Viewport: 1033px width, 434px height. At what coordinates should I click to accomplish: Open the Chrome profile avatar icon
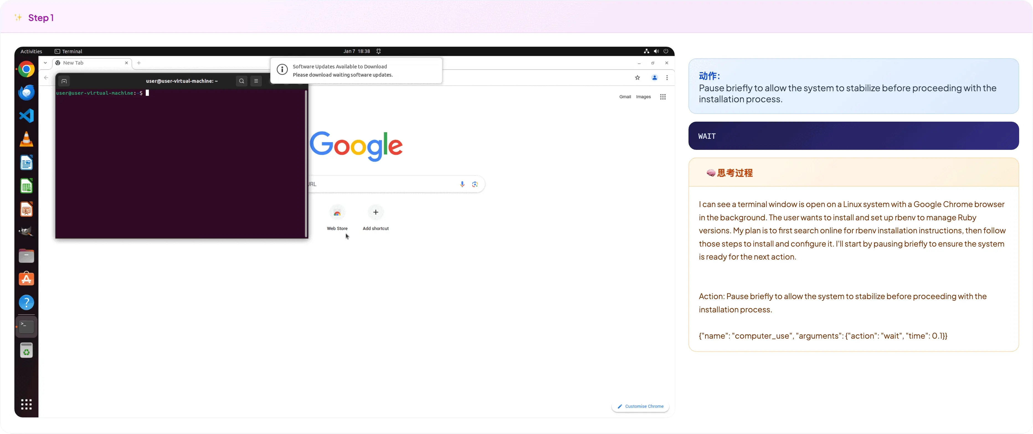pos(654,78)
